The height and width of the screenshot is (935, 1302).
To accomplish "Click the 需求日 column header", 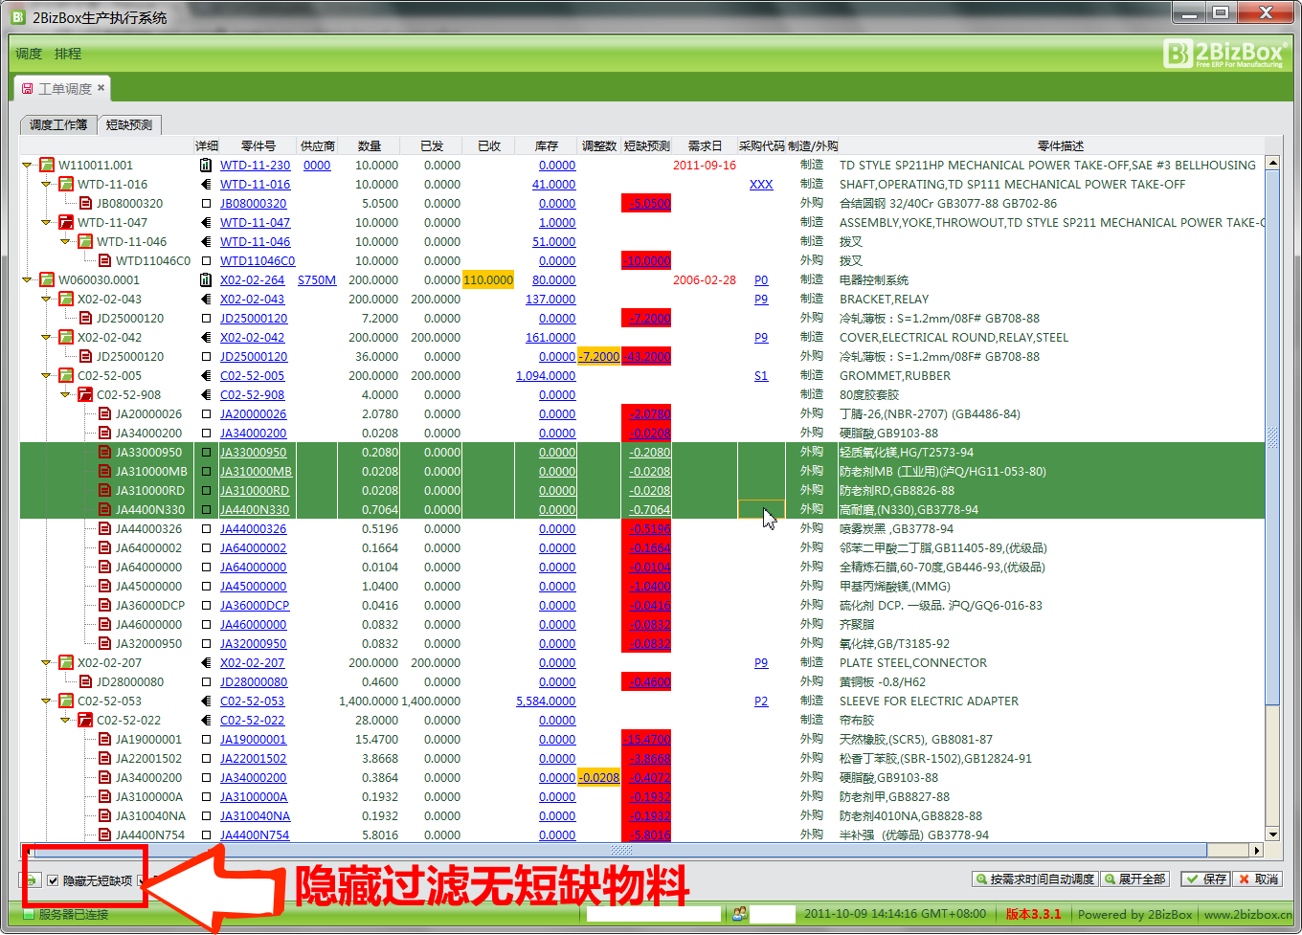I will pyautogui.click(x=705, y=145).
